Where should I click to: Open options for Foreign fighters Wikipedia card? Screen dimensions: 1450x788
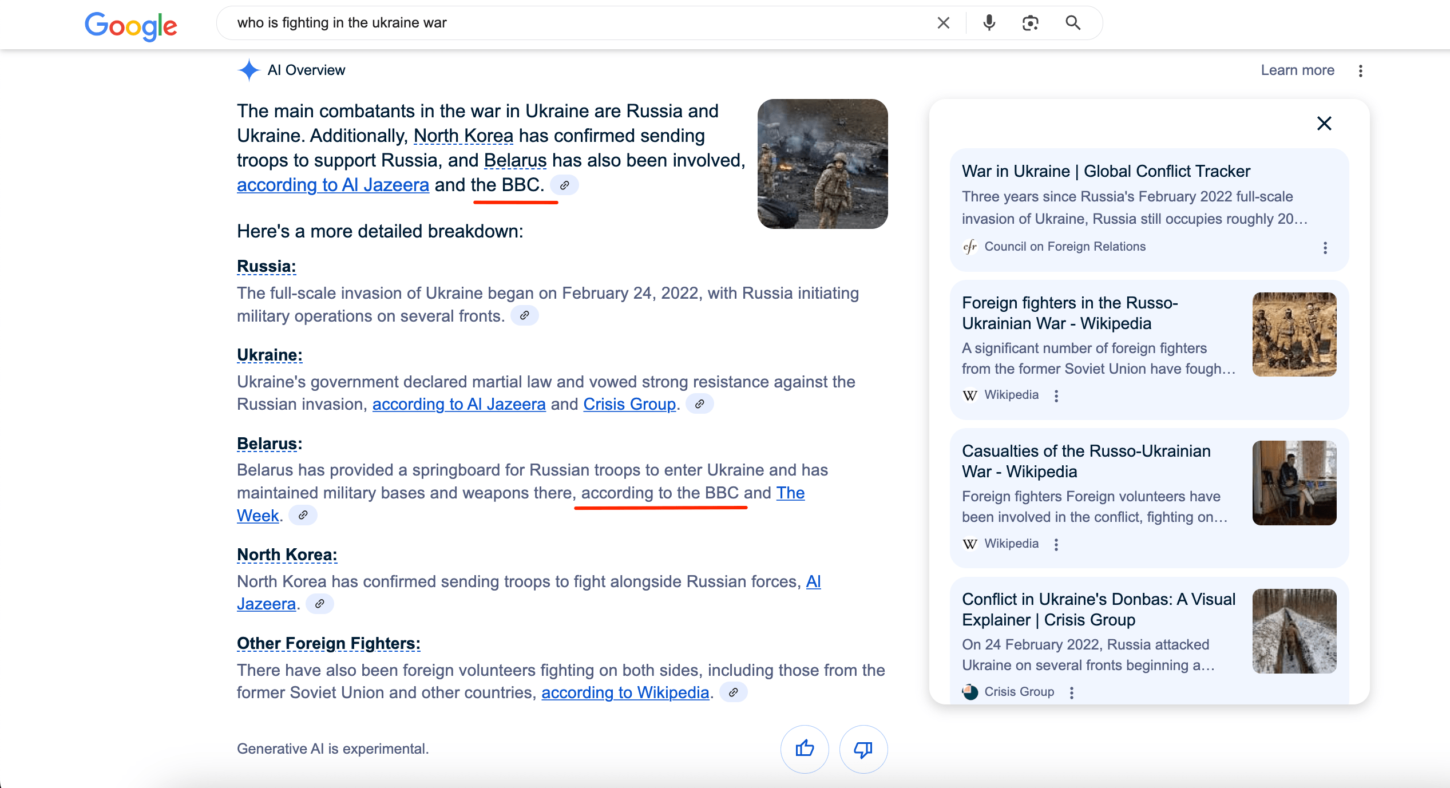(x=1056, y=396)
